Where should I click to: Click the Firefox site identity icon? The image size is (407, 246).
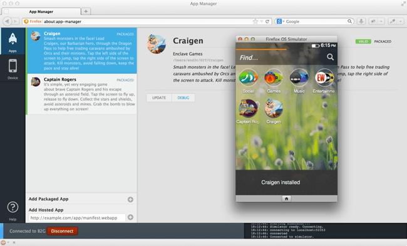click(33, 21)
